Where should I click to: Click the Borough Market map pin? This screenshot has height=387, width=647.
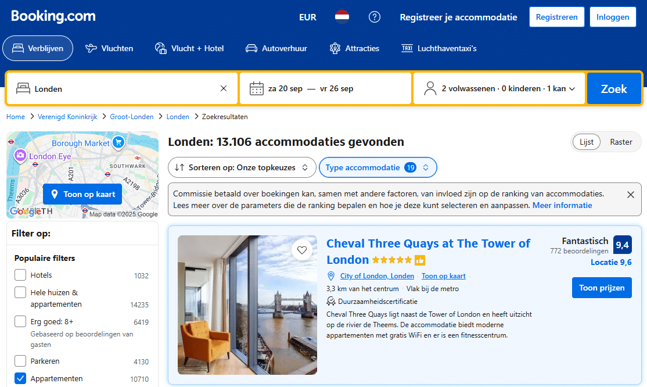(118, 142)
